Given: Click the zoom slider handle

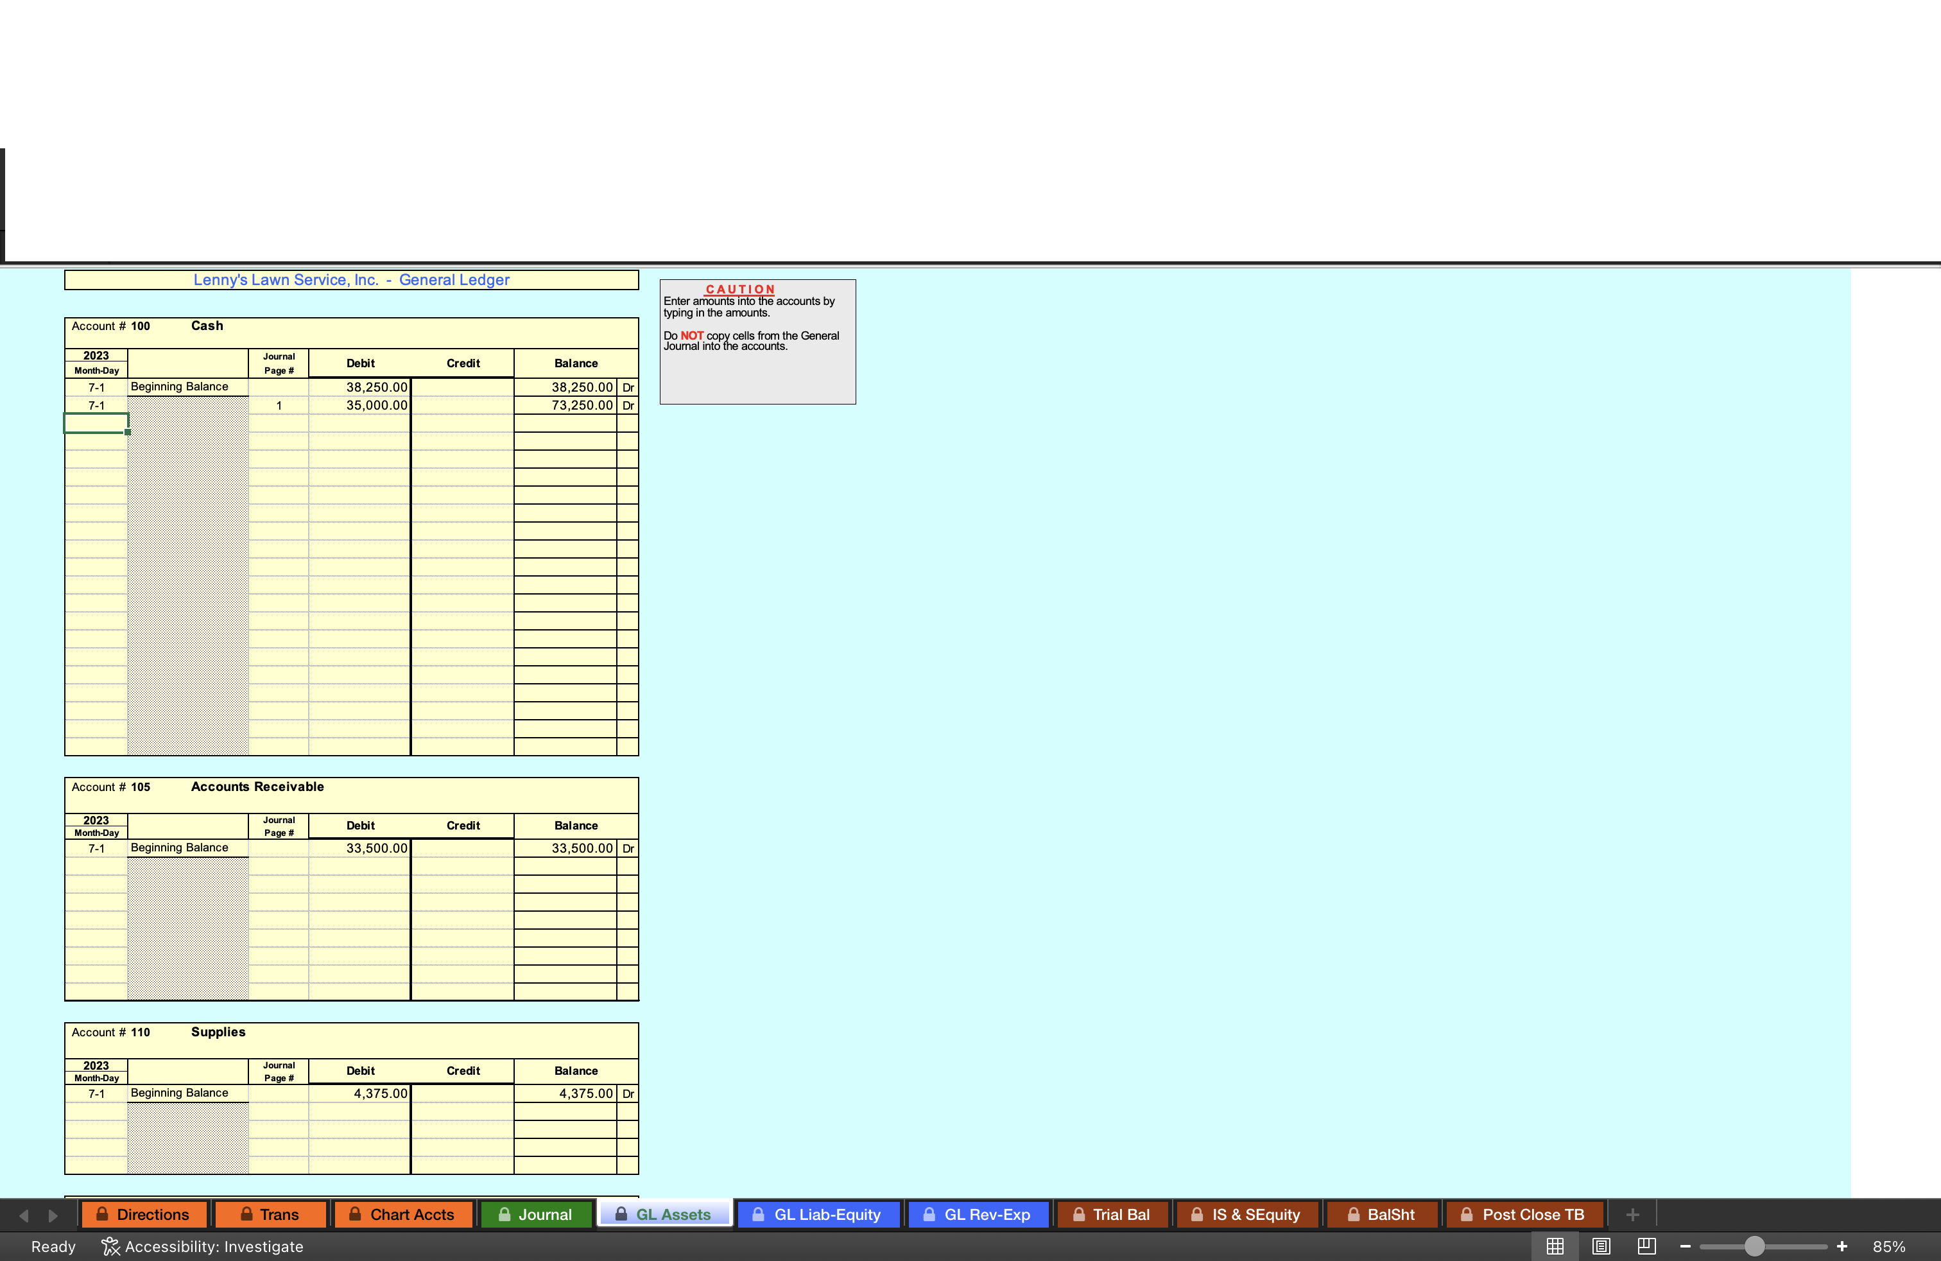Looking at the screenshot, I should click(x=1754, y=1246).
